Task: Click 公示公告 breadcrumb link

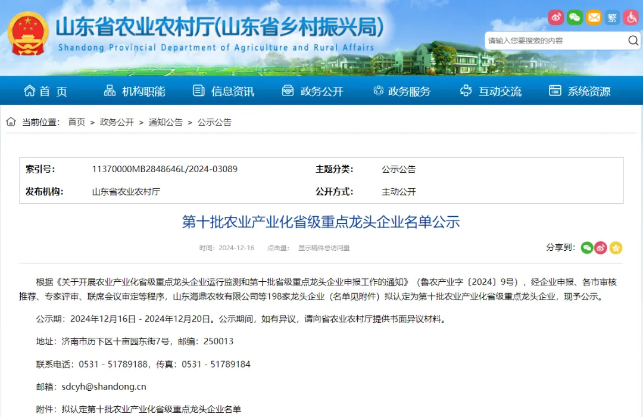Action: click(214, 122)
